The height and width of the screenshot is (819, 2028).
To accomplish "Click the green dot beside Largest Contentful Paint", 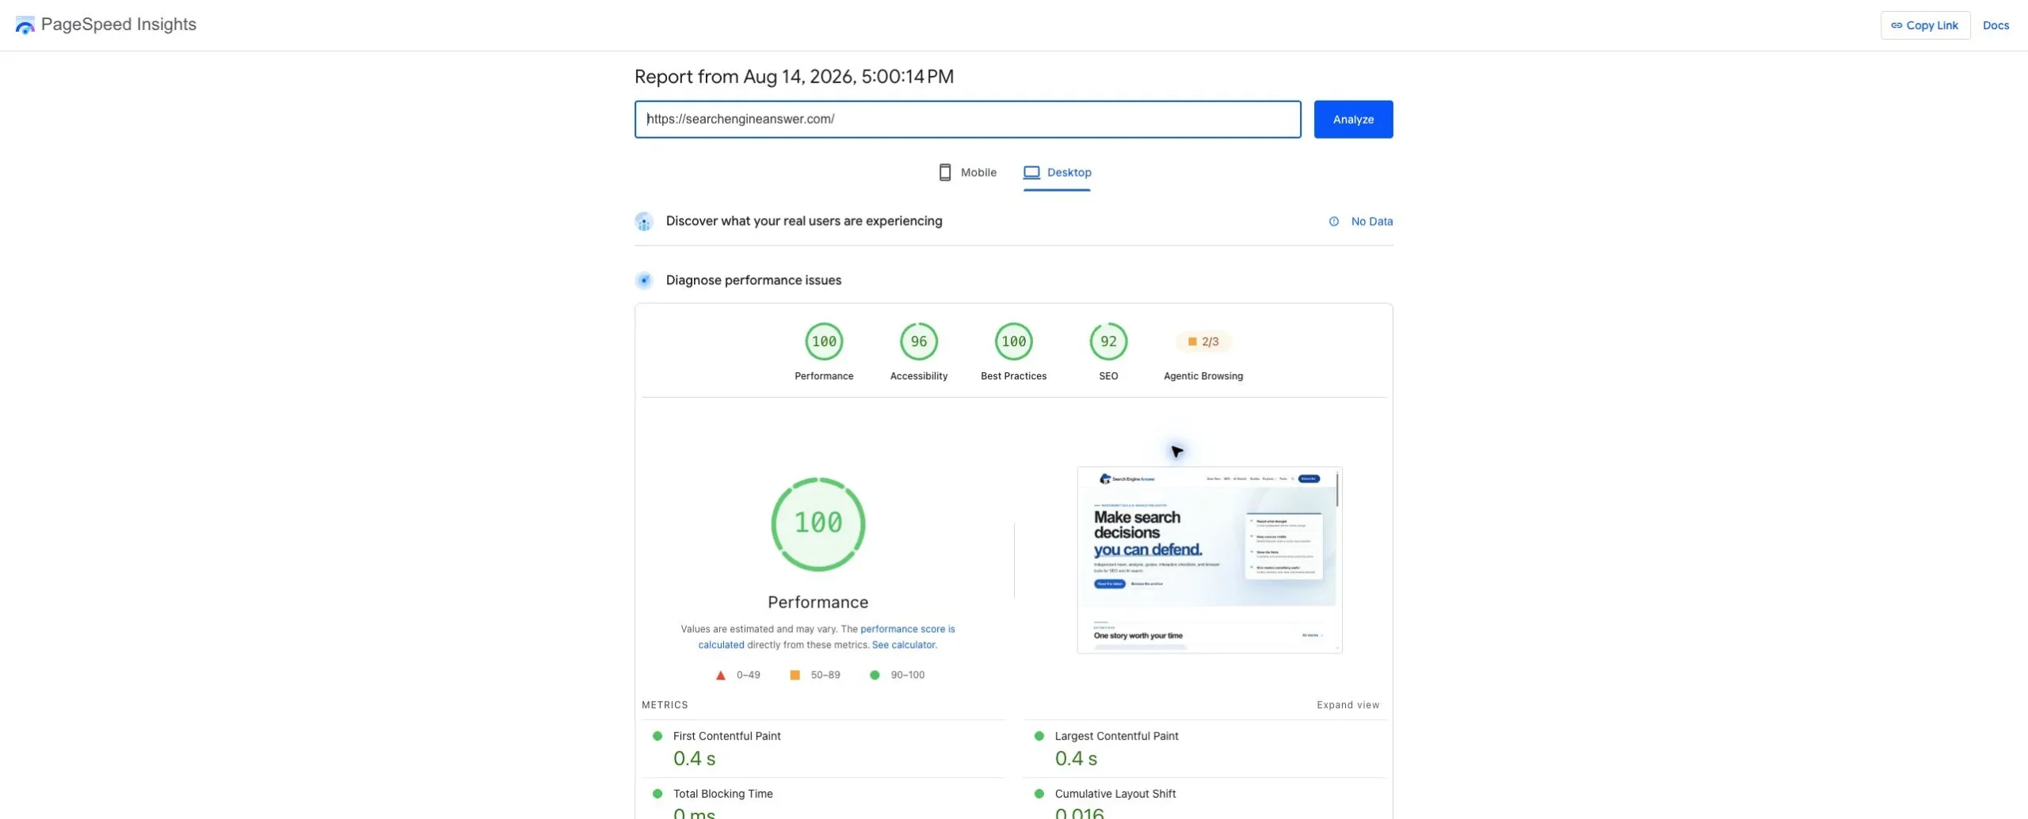I will point(1039,736).
